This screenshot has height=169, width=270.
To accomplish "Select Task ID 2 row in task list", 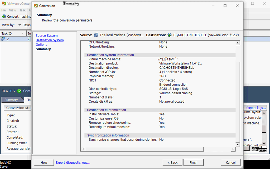I will coord(16,39).
